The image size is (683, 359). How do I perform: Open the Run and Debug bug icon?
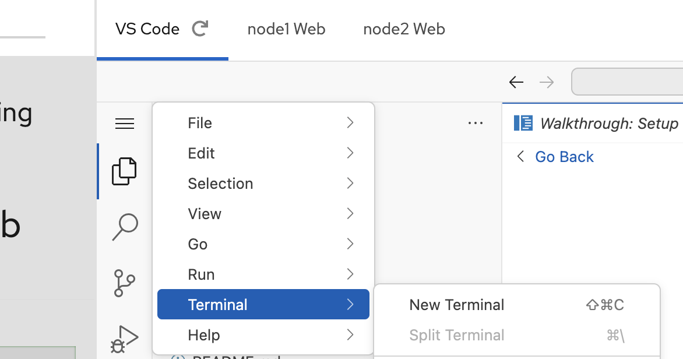(x=124, y=339)
